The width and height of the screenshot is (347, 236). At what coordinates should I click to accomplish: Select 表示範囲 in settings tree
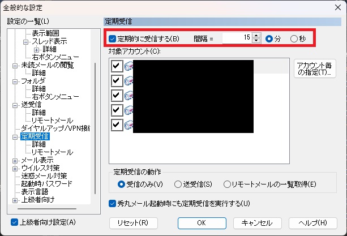point(45,33)
